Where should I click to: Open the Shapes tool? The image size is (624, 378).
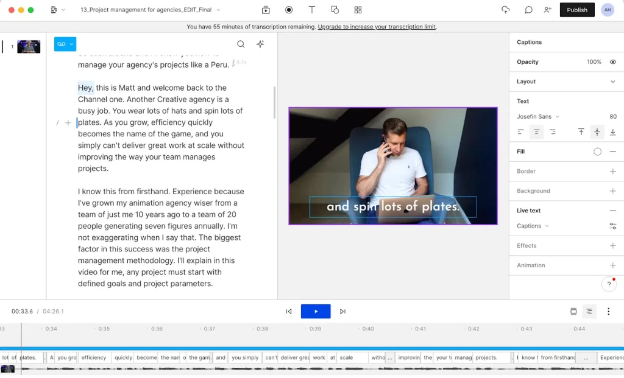335,10
